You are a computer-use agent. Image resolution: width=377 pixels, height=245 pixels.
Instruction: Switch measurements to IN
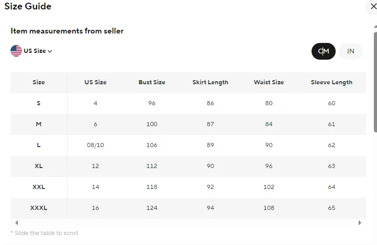point(351,51)
